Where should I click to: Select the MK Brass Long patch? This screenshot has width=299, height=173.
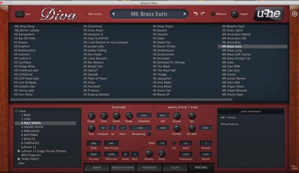pyautogui.click(x=231, y=51)
